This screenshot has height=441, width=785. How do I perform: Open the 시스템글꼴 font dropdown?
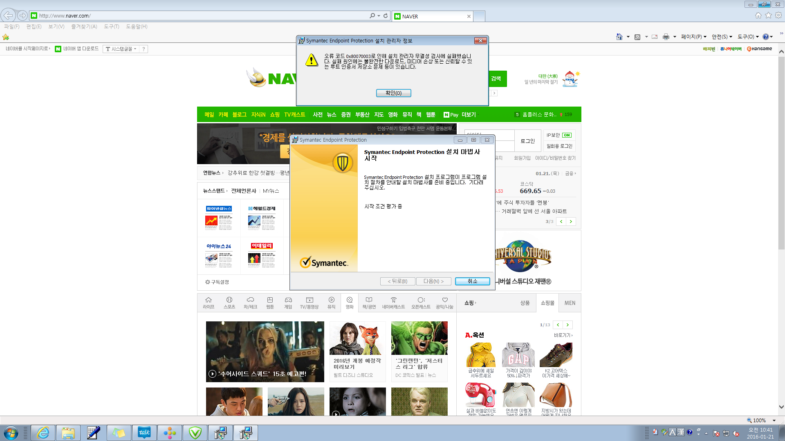click(121, 49)
